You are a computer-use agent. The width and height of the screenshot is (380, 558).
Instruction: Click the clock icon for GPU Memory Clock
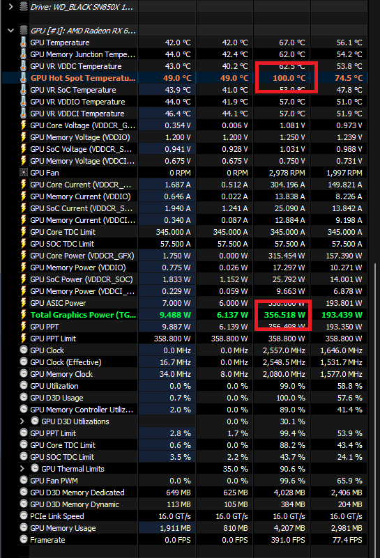[24, 373]
